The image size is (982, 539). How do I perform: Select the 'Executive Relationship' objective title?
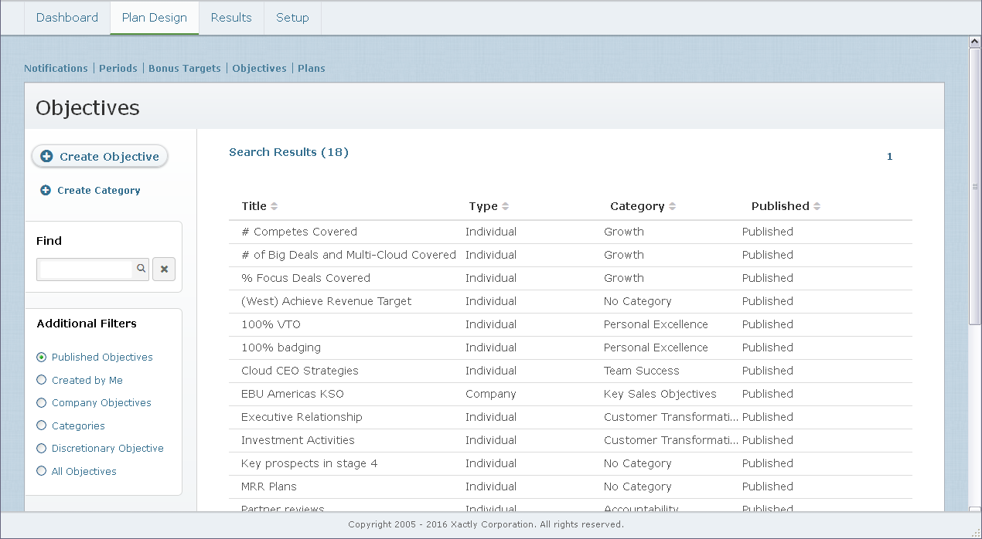coord(302,417)
